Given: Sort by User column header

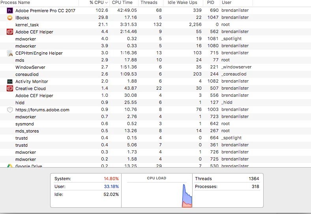Looking at the screenshot, I should coord(227,3).
